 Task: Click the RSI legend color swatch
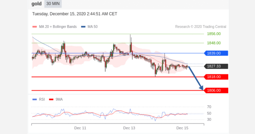pyautogui.click(x=34, y=99)
